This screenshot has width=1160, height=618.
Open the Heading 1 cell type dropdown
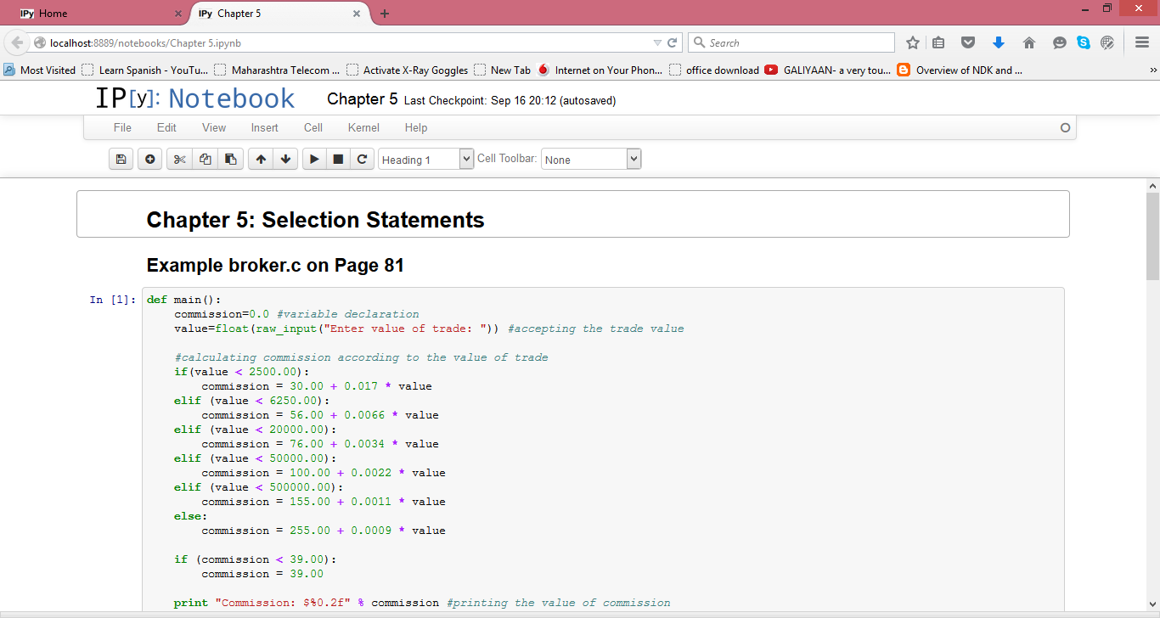click(x=425, y=160)
